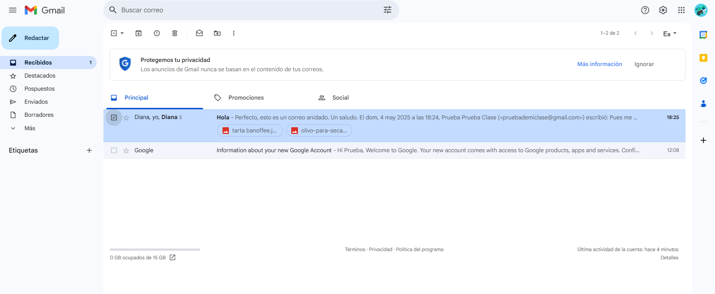The height and width of the screenshot is (294, 715).
Task: Uncheck the Diana conversation checkbox
Action: coord(114,118)
